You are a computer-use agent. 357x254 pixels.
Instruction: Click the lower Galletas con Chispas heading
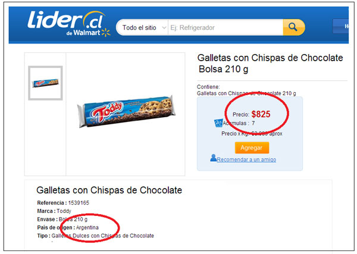coord(109,190)
